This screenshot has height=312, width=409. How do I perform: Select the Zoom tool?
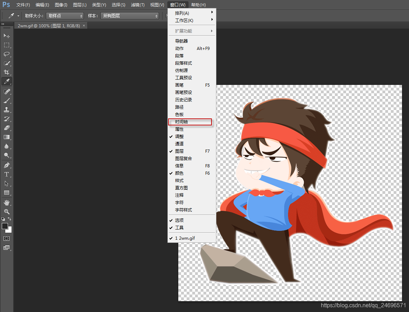tap(7, 212)
